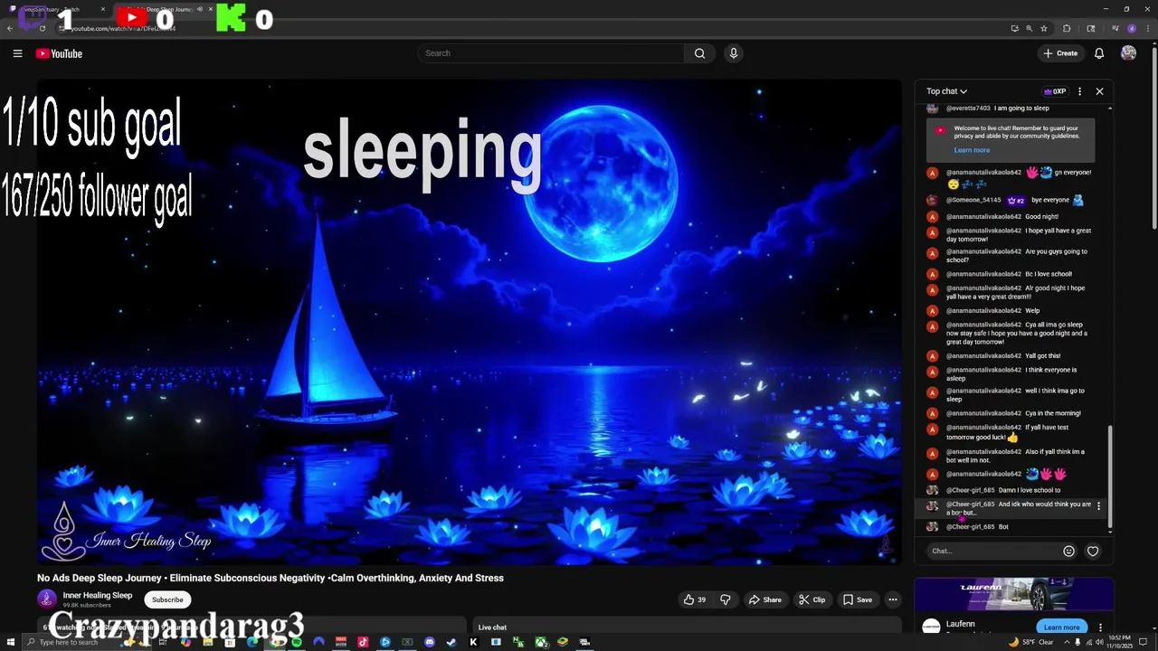Go back with the browser back arrow
1158x651 pixels.
pos(9,28)
